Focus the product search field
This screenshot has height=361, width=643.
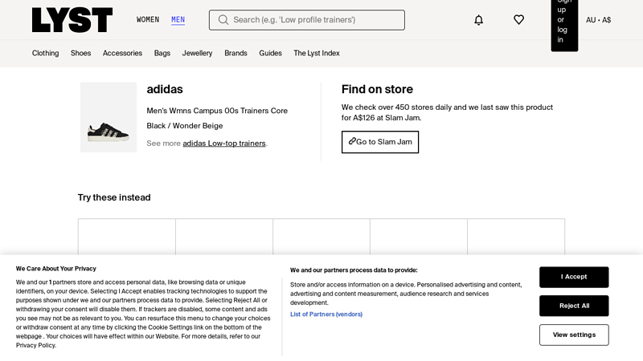[307, 20]
